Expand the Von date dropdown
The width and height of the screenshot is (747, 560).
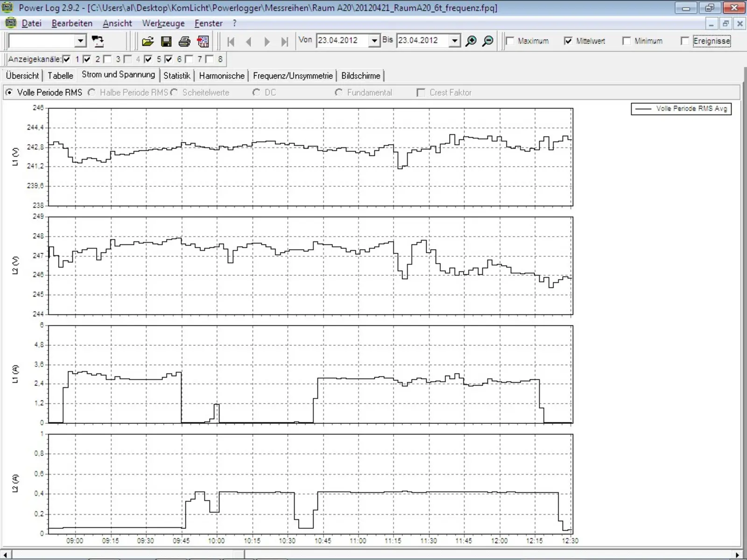click(374, 41)
